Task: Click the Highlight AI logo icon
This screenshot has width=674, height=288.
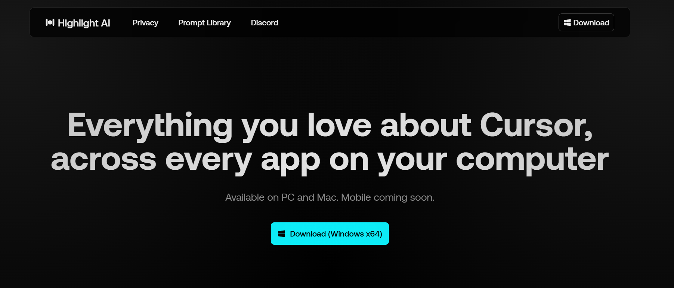Action: 50,23
